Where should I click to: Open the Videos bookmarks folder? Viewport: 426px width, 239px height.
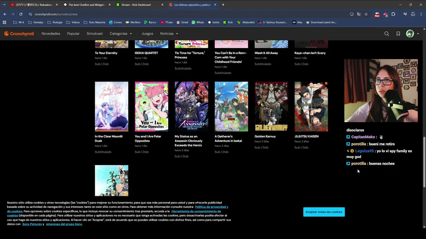(73, 22)
